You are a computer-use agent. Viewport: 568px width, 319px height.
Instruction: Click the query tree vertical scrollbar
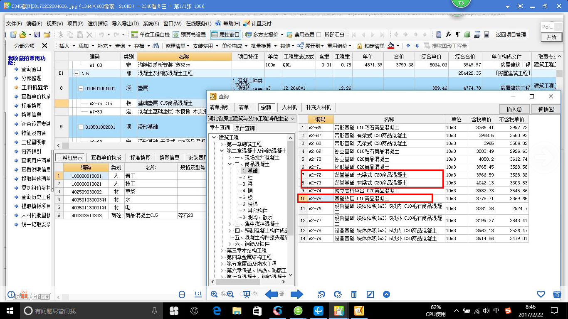coord(291,205)
